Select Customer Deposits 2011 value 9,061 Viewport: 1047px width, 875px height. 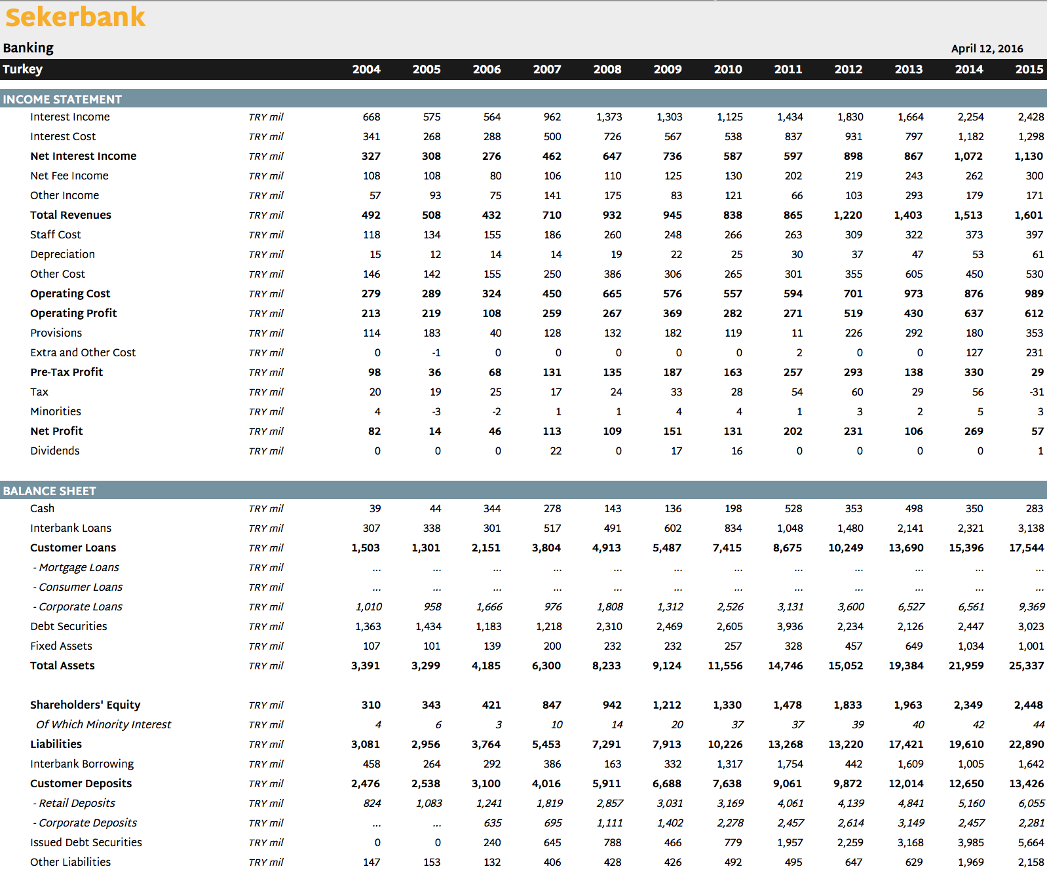tap(788, 783)
